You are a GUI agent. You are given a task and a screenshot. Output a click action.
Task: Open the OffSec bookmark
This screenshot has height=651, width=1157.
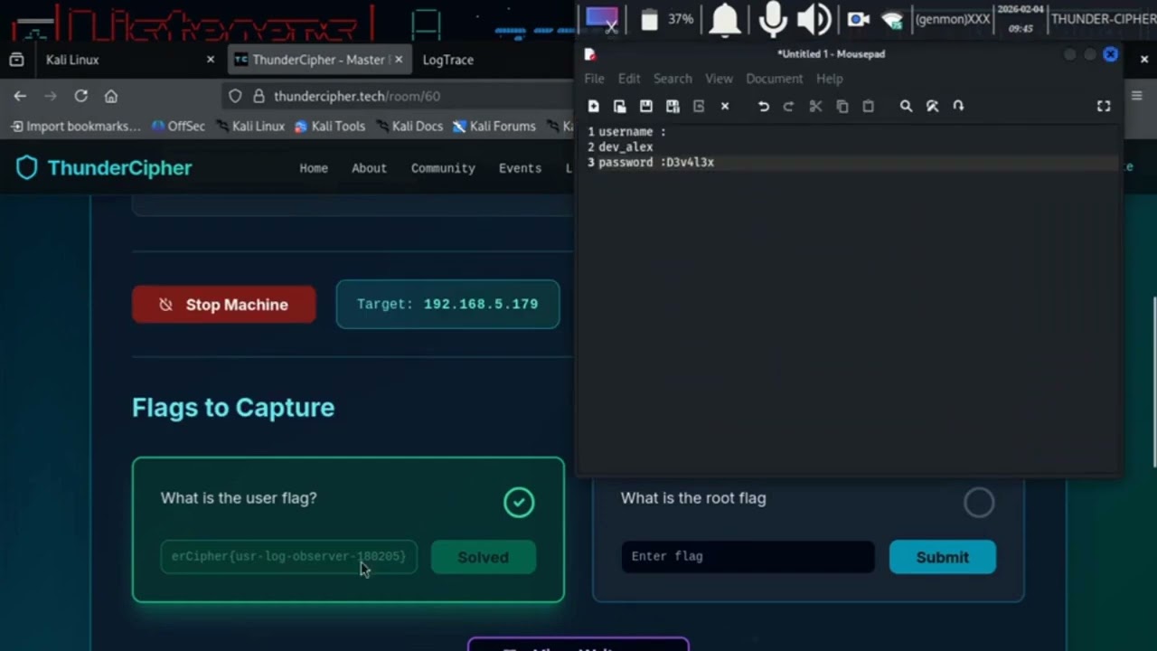(x=178, y=127)
